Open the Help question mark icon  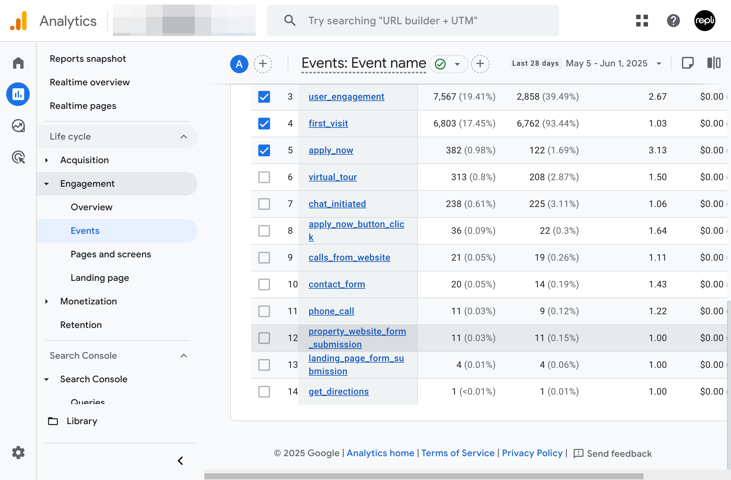click(673, 21)
